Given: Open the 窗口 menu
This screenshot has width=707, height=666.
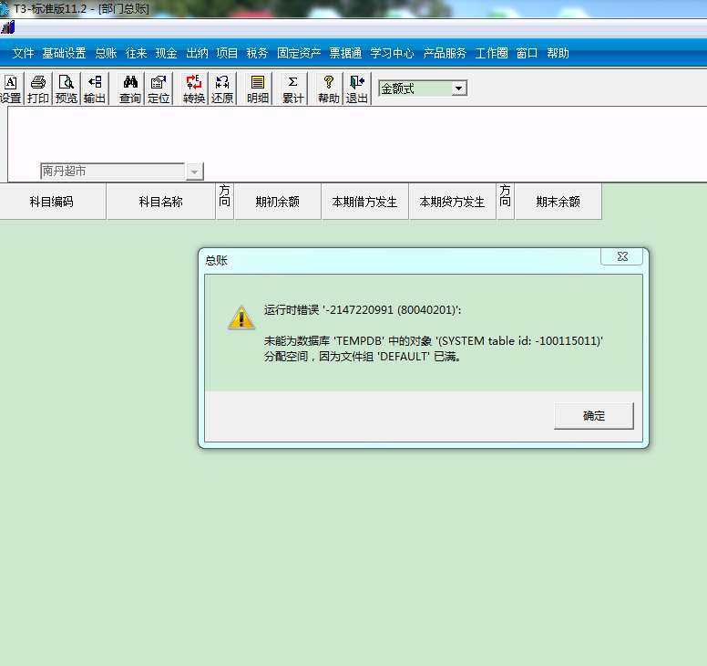Looking at the screenshot, I should [527, 53].
